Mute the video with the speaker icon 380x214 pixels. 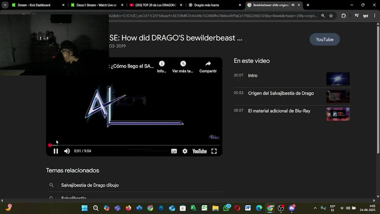point(67,151)
